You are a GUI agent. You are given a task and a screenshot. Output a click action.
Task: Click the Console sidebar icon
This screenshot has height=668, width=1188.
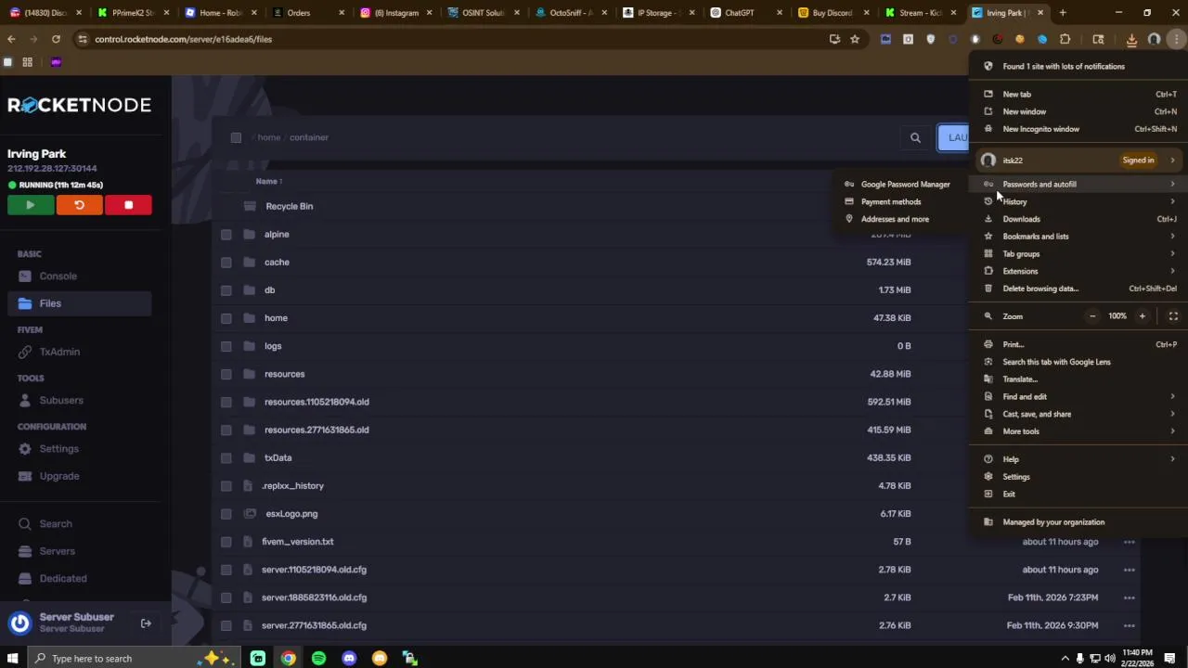[25, 276]
